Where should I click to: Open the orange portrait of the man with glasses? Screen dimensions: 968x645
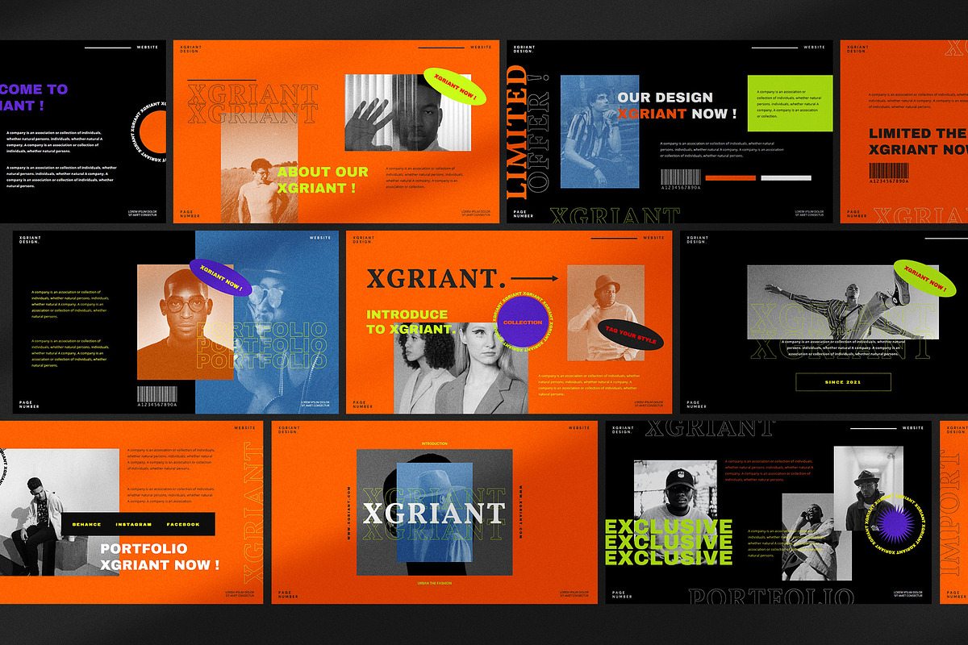(x=185, y=321)
